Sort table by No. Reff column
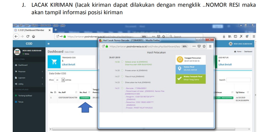 pyautogui.click(x=68, y=92)
